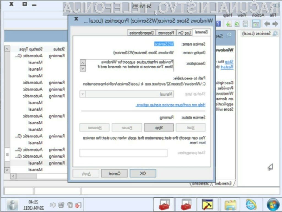Switch to the General tab

201,32
